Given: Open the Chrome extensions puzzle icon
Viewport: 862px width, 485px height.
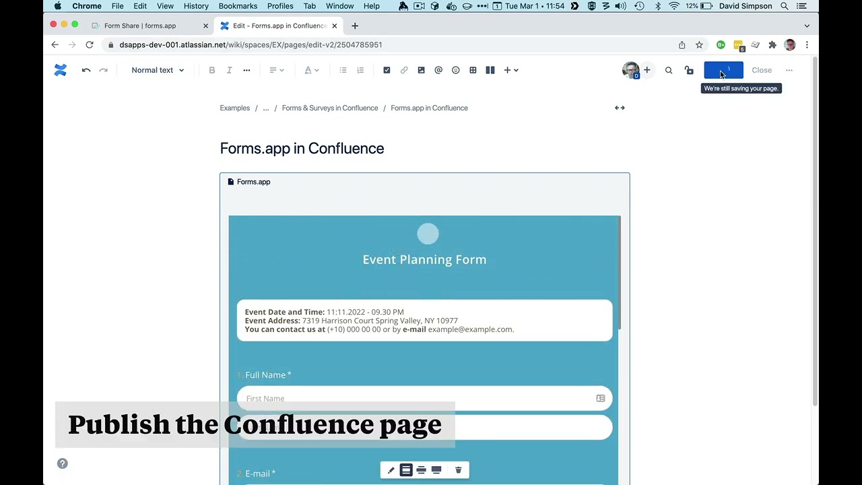Looking at the screenshot, I should pyautogui.click(x=772, y=44).
